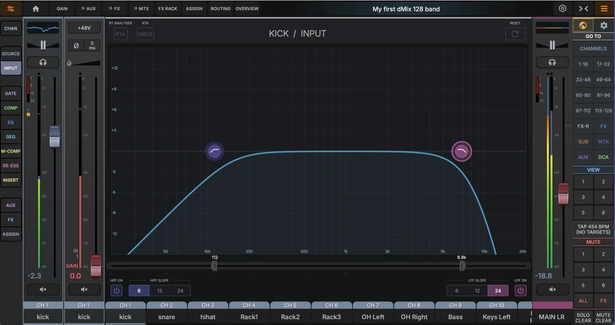The height and width of the screenshot is (325, 615).
Task: Mute the MAIN LR speaker icon
Action: [552, 289]
